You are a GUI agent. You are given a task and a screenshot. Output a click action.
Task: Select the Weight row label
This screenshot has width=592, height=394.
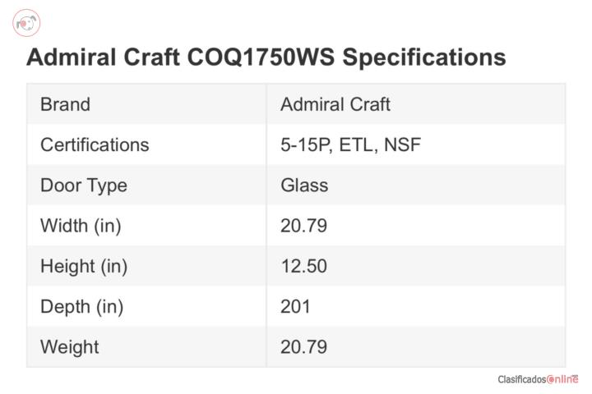pyautogui.click(x=69, y=347)
